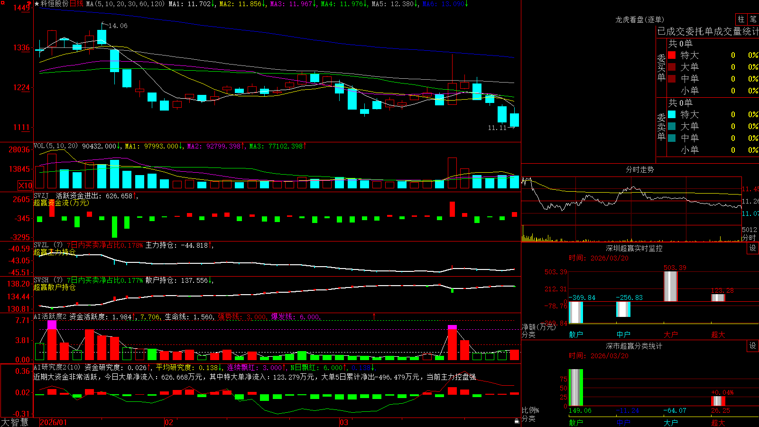Click the MA(5,10,20,30,60,120) indicator parameters
Image resolution: width=759 pixels, height=427 pixels.
(125, 4)
